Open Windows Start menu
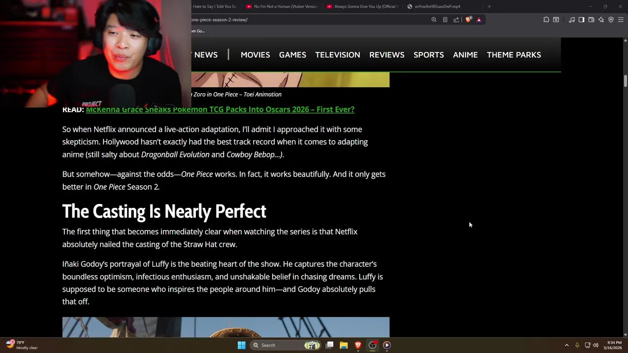 pos(241,345)
